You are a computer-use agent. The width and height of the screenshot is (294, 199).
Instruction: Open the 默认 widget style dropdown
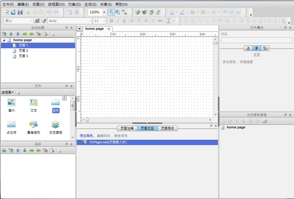[32, 21]
